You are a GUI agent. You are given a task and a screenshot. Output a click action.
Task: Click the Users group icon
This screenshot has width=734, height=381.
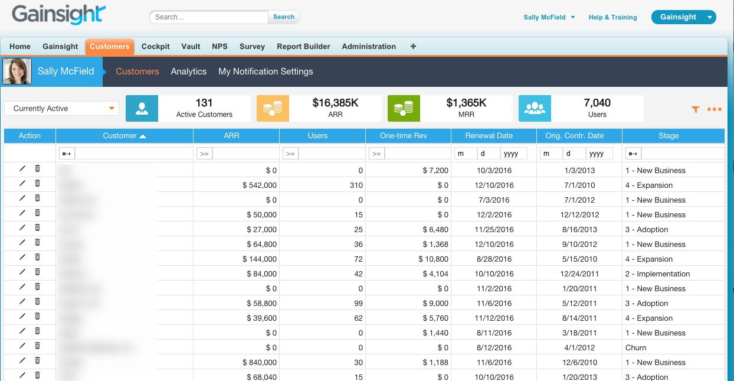(x=535, y=108)
